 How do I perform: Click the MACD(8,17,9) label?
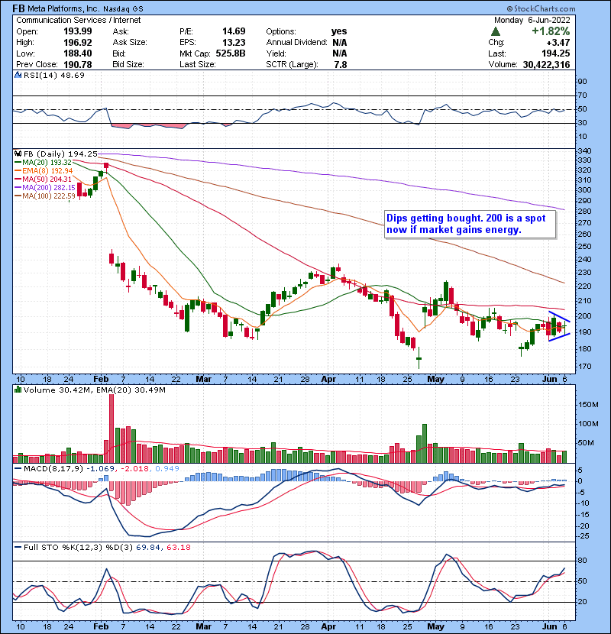[53, 469]
